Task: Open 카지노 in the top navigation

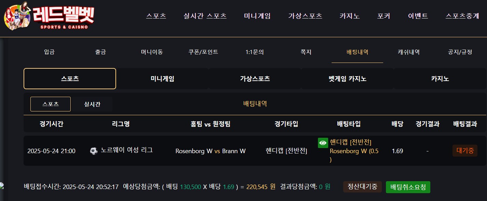Action: pyautogui.click(x=349, y=16)
